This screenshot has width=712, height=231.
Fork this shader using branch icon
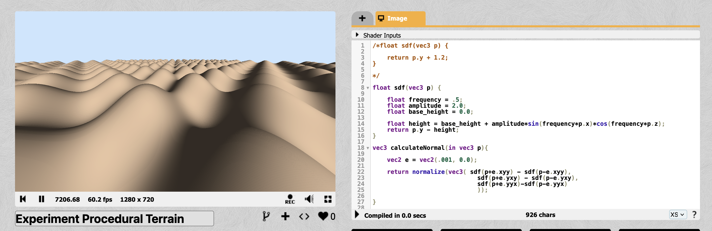[x=266, y=216]
